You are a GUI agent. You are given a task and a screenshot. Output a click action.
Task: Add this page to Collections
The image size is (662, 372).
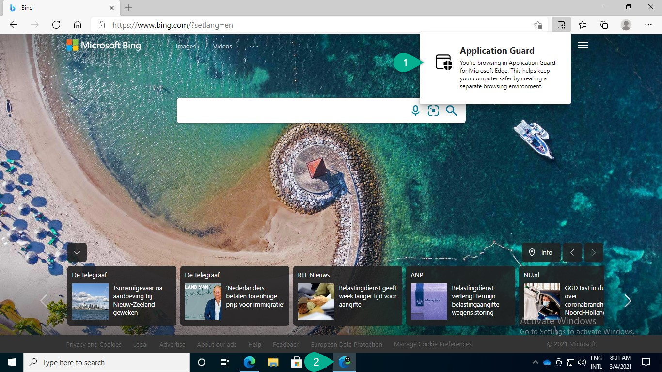tap(604, 24)
